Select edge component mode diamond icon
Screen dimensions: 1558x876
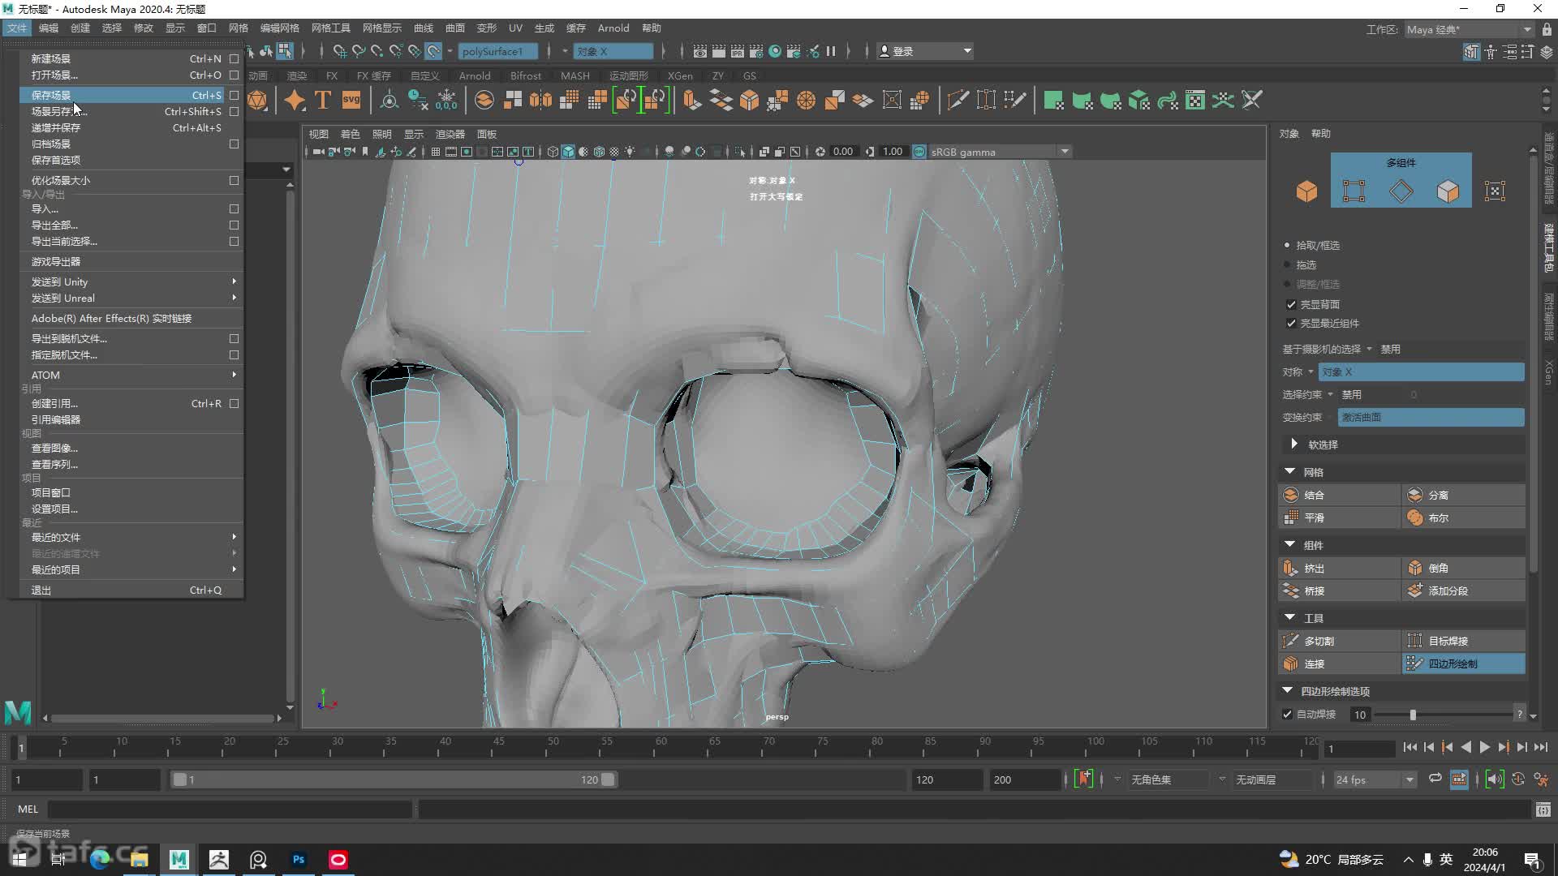point(1401,191)
